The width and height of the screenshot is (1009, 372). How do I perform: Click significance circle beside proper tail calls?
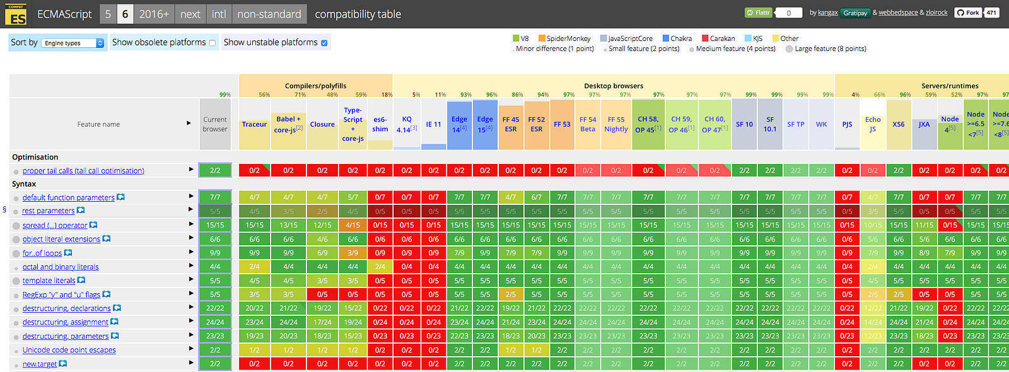[16, 171]
